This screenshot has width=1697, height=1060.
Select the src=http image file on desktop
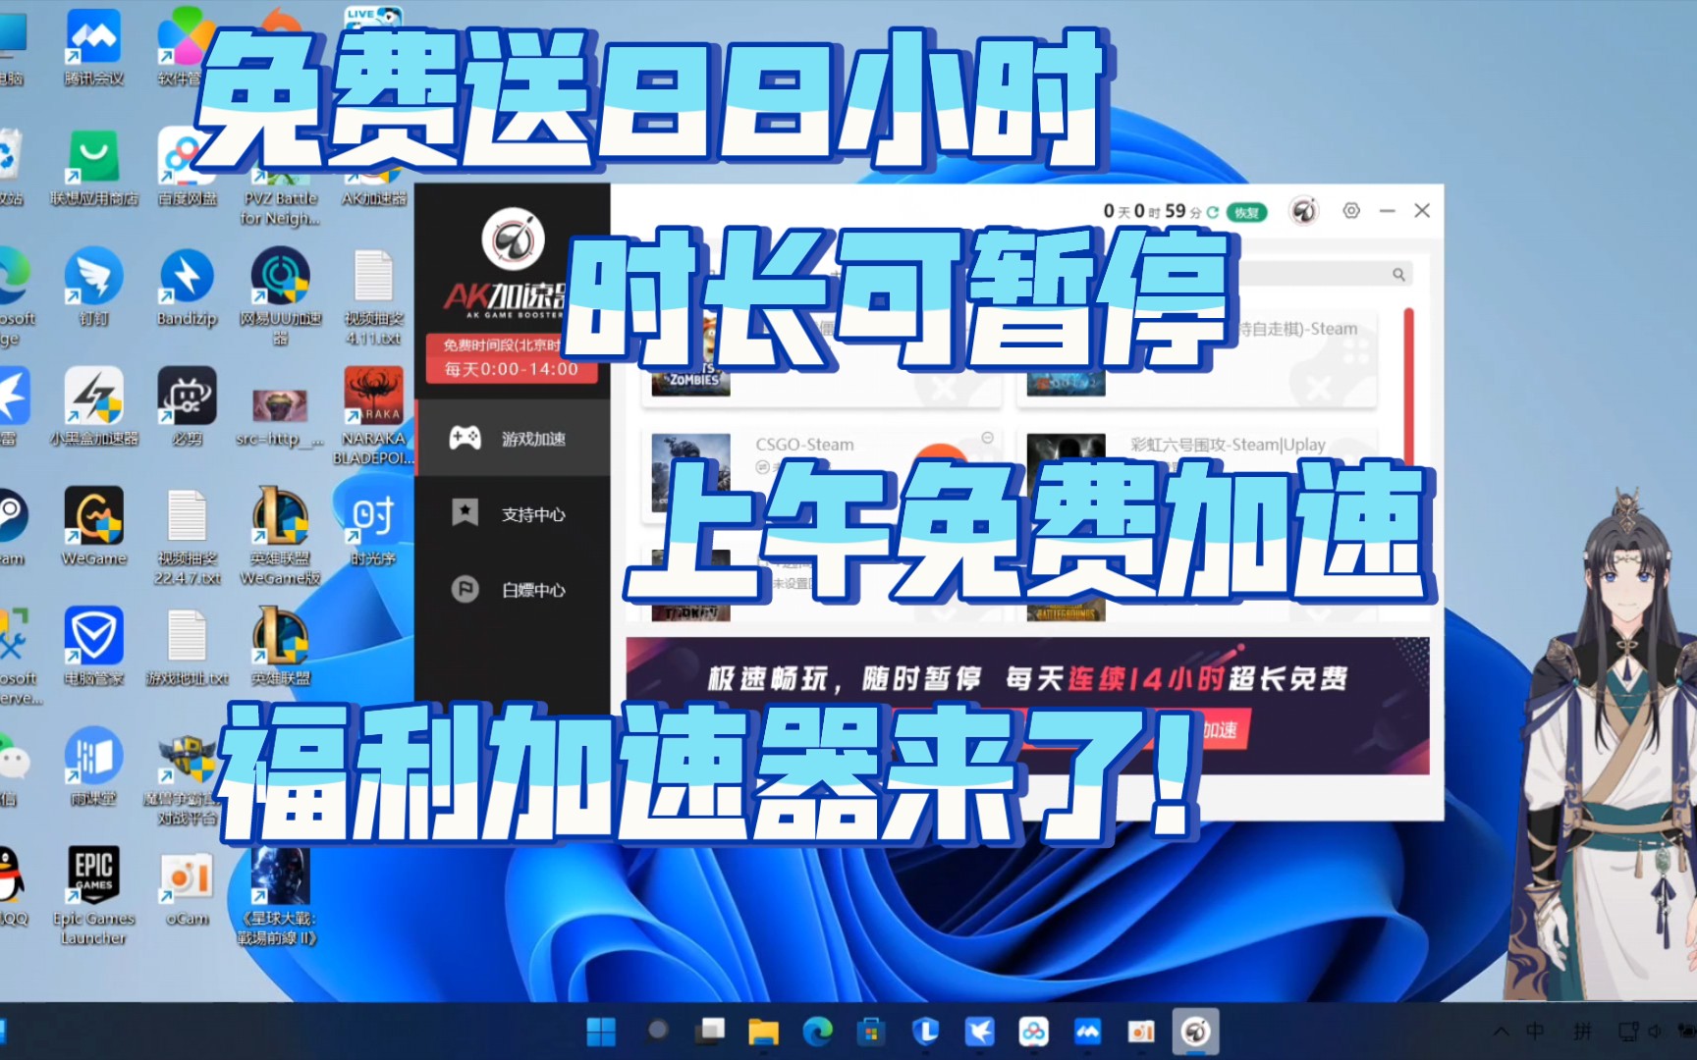280,416
